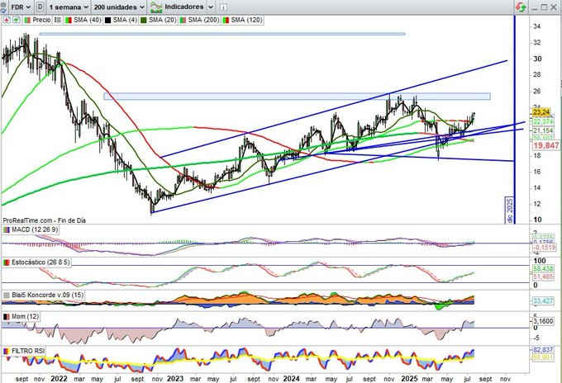Click the SMA (200) color icon

pos(183,20)
